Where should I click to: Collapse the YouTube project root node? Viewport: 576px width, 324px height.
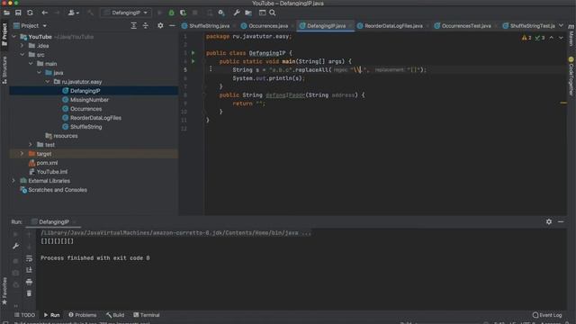pyautogui.click(x=14, y=37)
